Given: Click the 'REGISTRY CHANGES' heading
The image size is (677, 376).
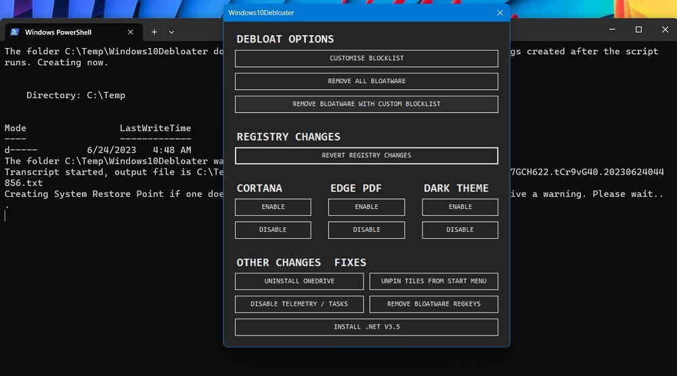Looking at the screenshot, I should pyautogui.click(x=288, y=137).
